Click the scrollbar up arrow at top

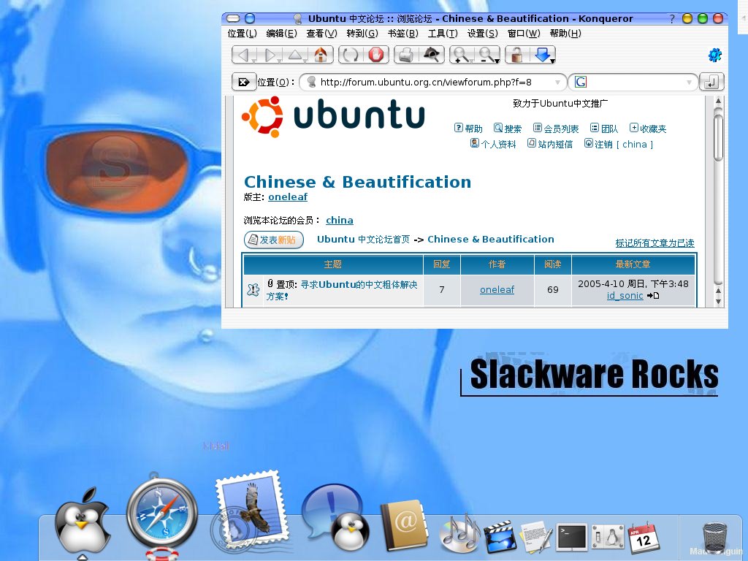[x=718, y=101]
